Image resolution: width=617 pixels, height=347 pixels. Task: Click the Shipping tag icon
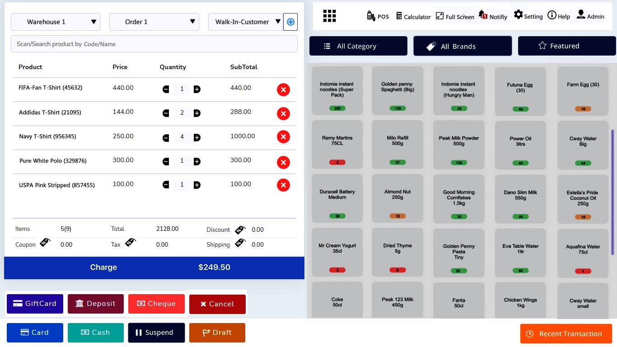(x=240, y=244)
